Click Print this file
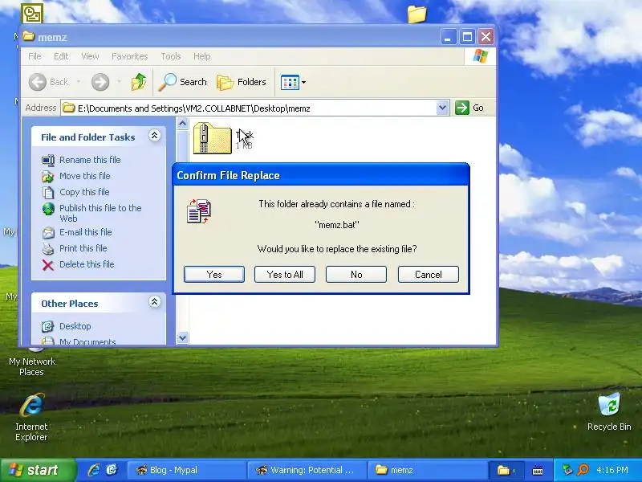The width and height of the screenshot is (642, 482). 83,248
